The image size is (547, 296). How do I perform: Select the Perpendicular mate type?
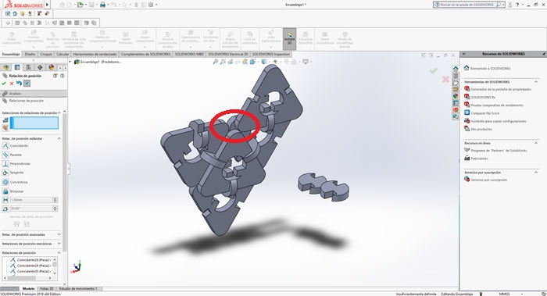5,163
